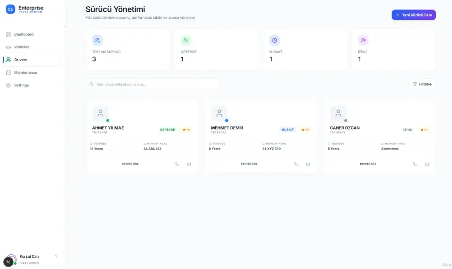Open Profili Gör for Mehmet Demir

point(249,164)
